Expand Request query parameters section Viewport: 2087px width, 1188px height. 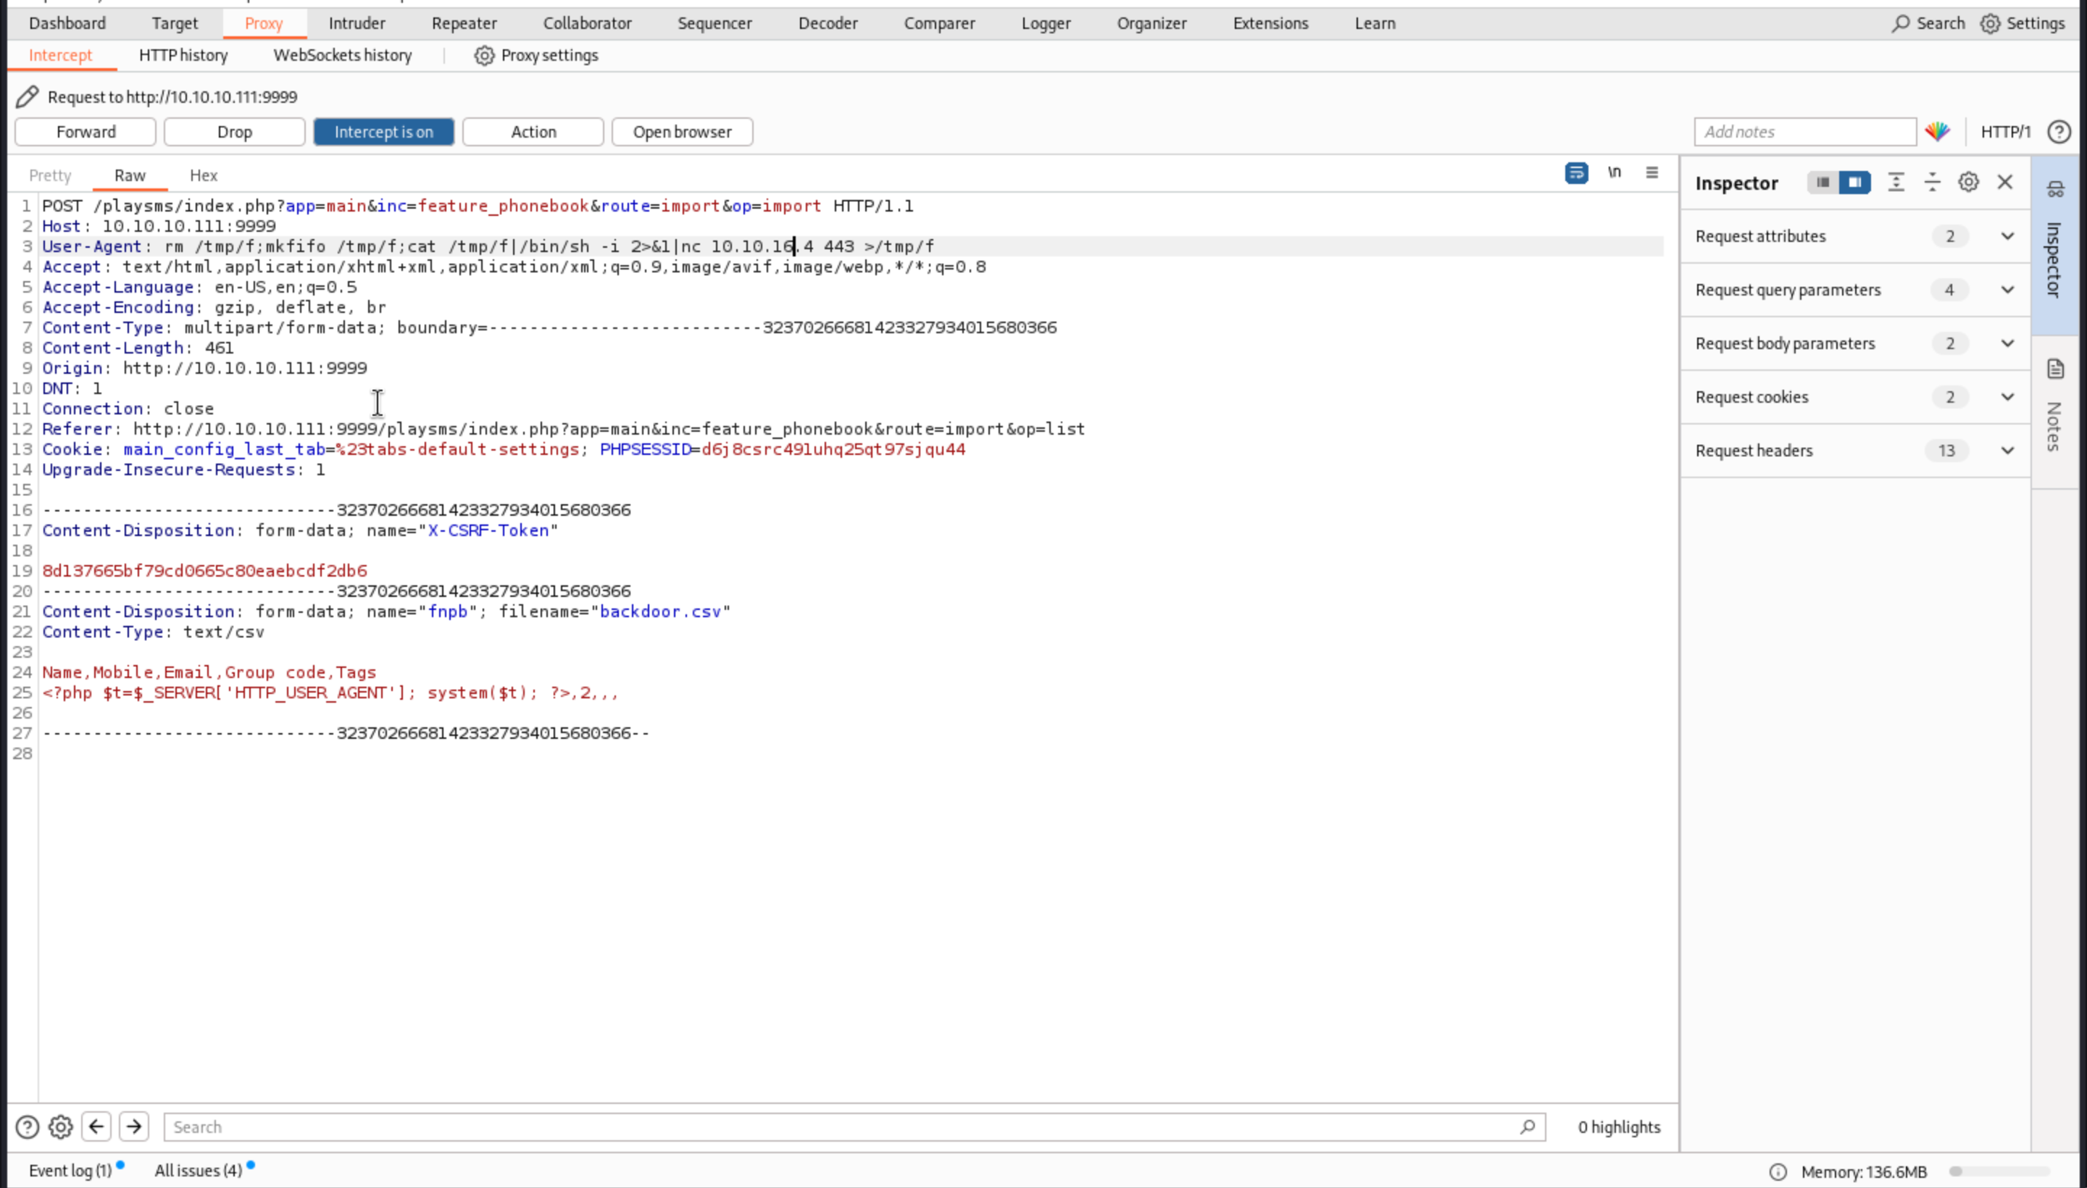[x=2007, y=290]
